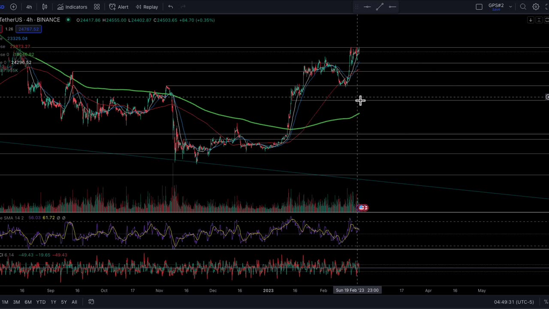Expand the GPS#2 layout dropdown arrow
The height and width of the screenshot is (309, 549).
pyautogui.click(x=510, y=7)
